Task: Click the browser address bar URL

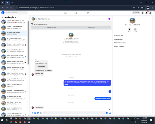Action: pos(36,8)
